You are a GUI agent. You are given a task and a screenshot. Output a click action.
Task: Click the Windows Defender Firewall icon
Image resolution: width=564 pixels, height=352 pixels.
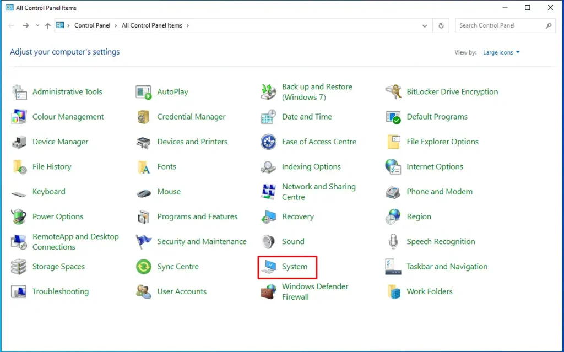pyautogui.click(x=268, y=292)
